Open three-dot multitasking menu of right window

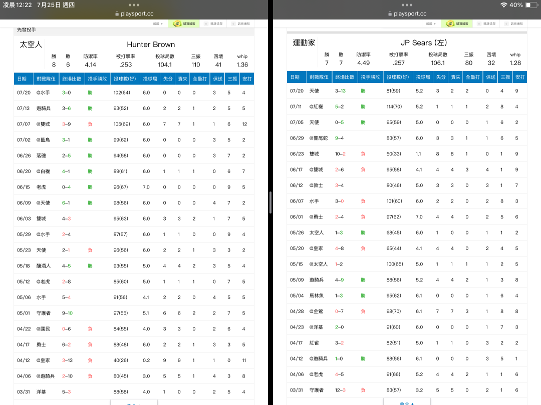coord(407,5)
